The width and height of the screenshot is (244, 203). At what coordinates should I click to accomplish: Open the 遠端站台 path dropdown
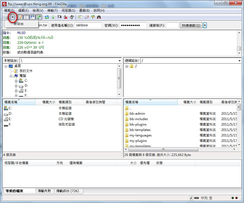pyautogui.click(x=239, y=61)
